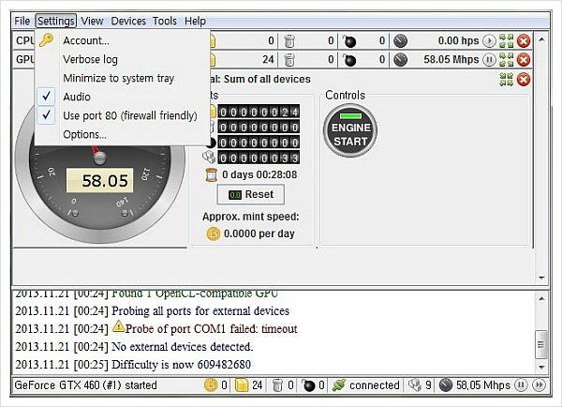This screenshot has width=562, height=407.
Task: Select Account... from the Settings menu
Action: pos(85,40)
